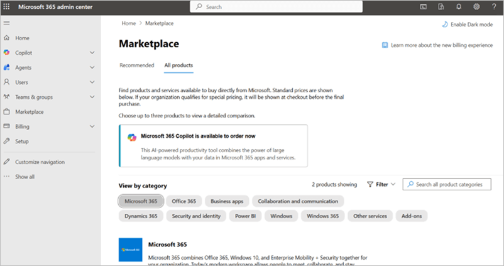Image resolution: width=504 pixels, height=266 pixels.
Task: Open the document icon in top bar
Action: (x=441, y=7)
